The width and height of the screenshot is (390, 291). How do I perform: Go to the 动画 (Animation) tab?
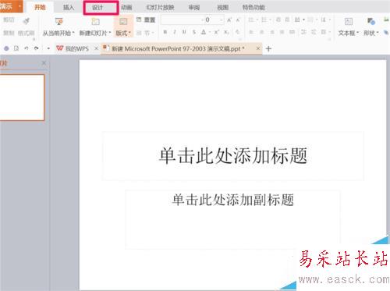click(126, 8)
